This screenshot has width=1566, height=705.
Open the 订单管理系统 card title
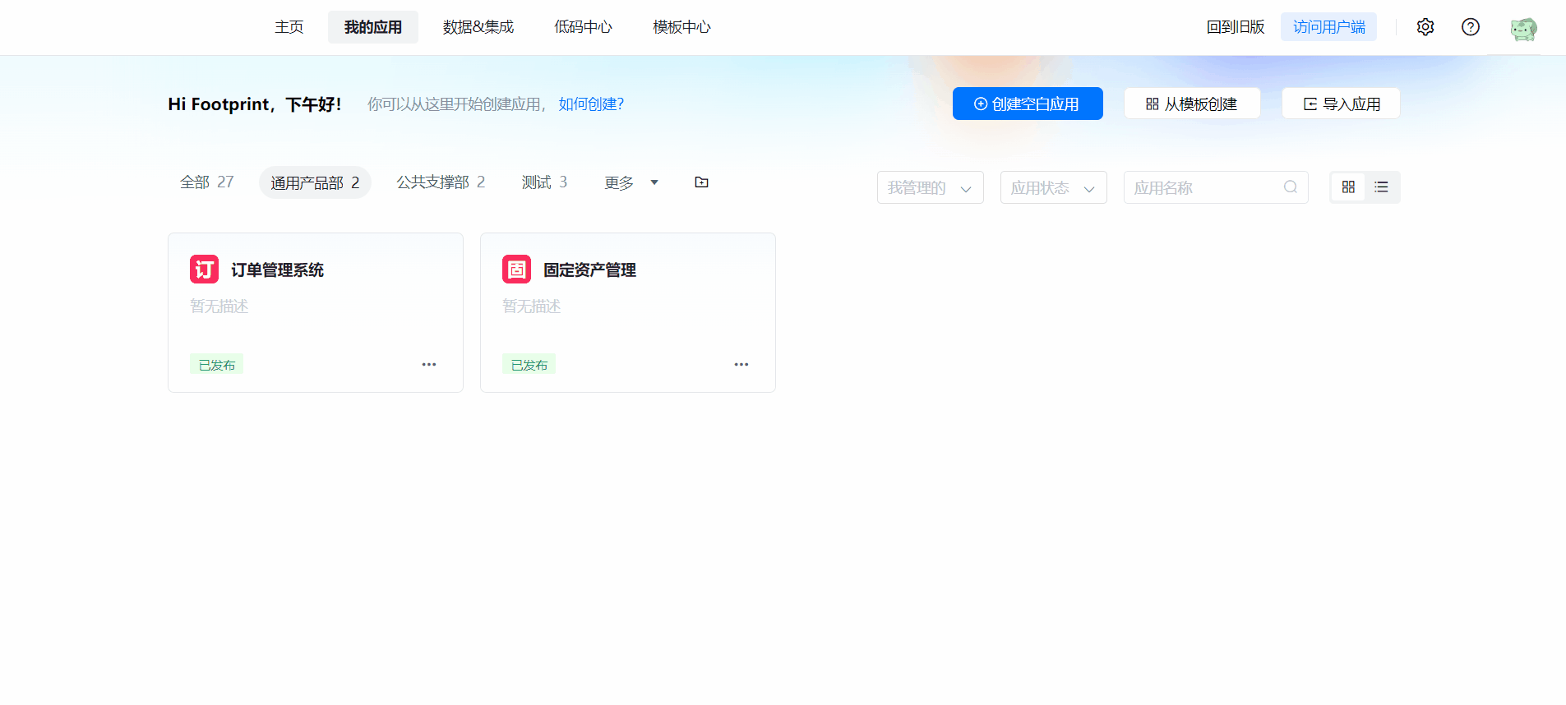pos(277,270)
